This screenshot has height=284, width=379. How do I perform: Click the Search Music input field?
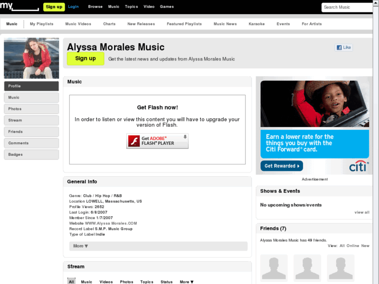click(347, 7)
